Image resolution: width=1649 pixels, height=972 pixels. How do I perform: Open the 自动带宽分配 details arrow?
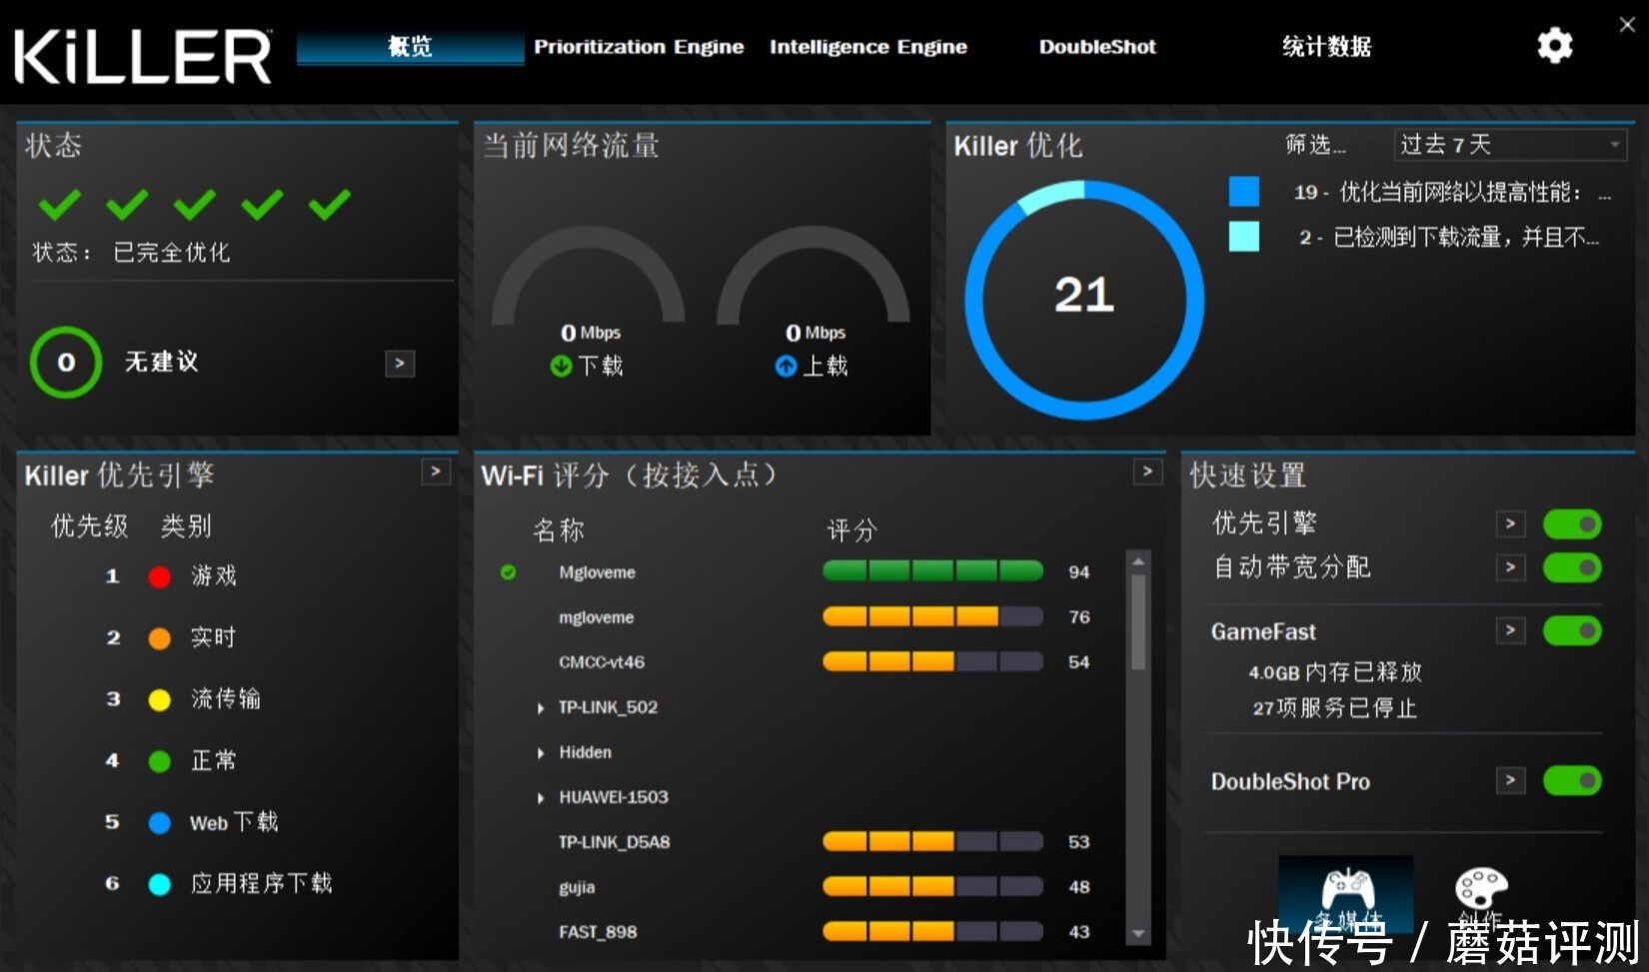tap(1510, 567)
